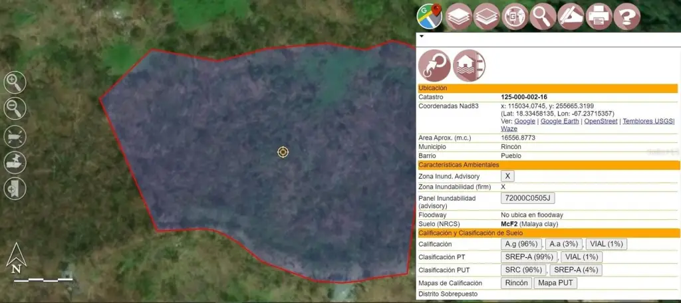Click the 72000C0505J flood panel button
681x303 pixels.
click(527, 198)
